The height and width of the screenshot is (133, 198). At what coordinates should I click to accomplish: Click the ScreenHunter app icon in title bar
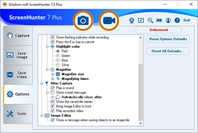pyautogui.click(x=5, y=4)
